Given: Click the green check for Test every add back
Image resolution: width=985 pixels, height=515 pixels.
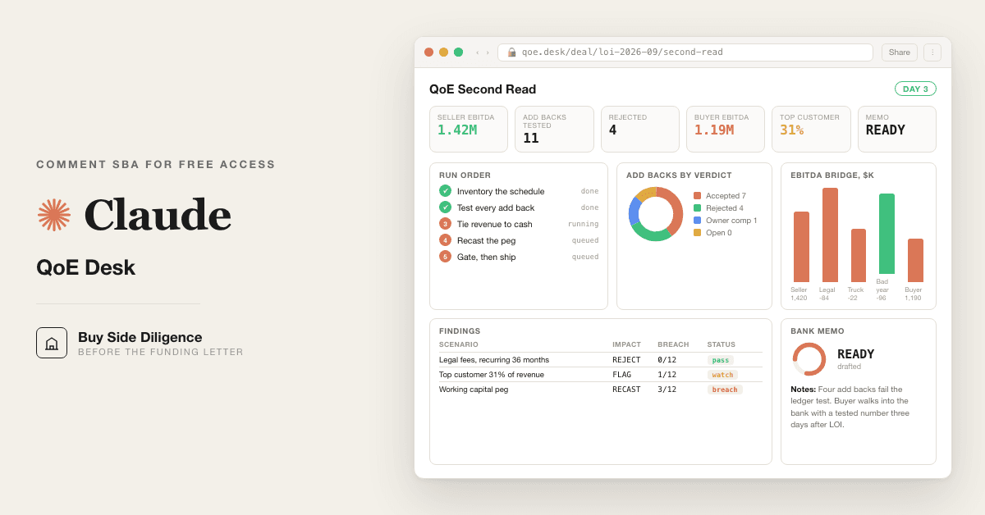Looking at the screenshot, I should click(445, 207).
